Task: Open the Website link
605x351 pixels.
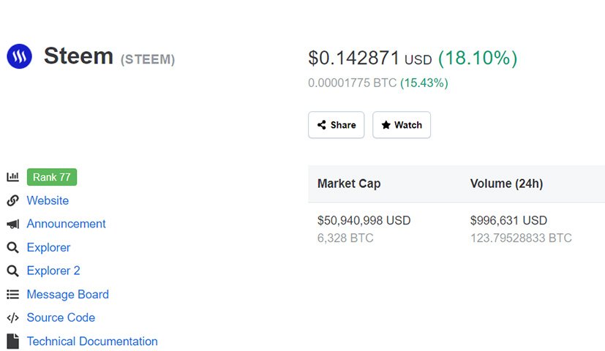Action: point(48,200)
